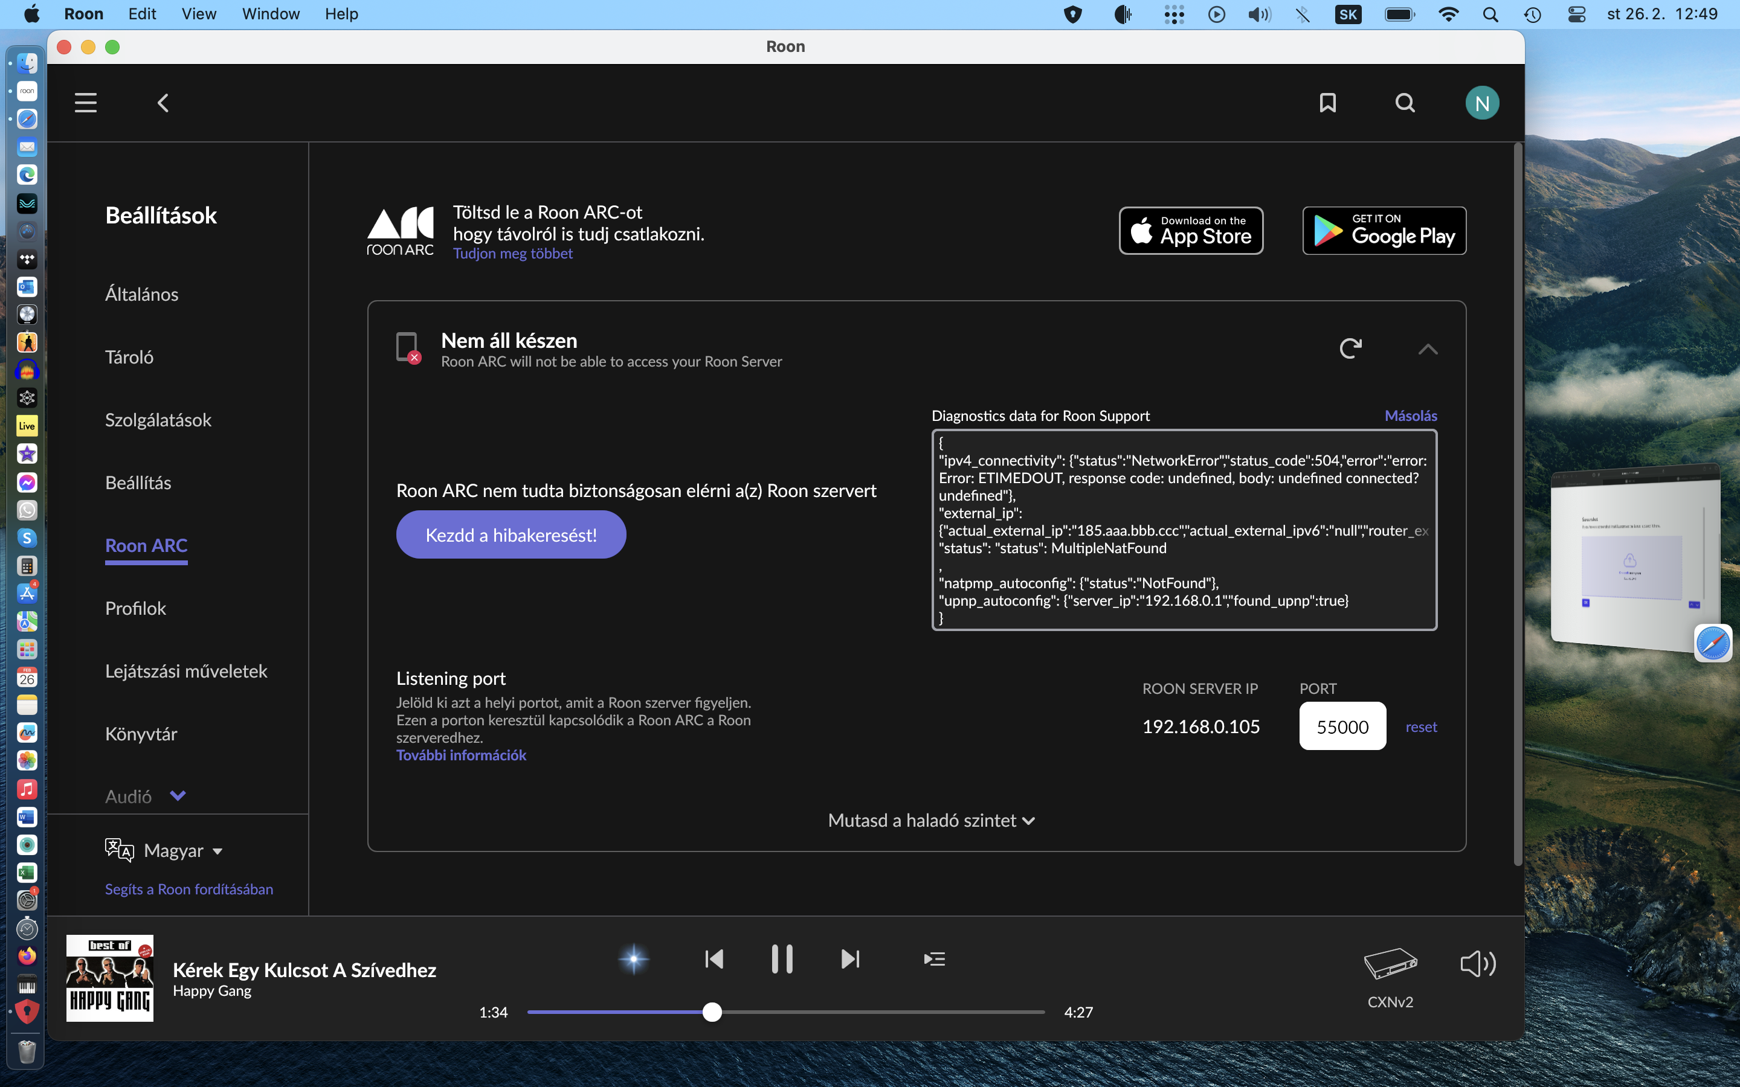Open the Profilok settings tab
1740x1087 pixels.
click(x=135, y=608)
